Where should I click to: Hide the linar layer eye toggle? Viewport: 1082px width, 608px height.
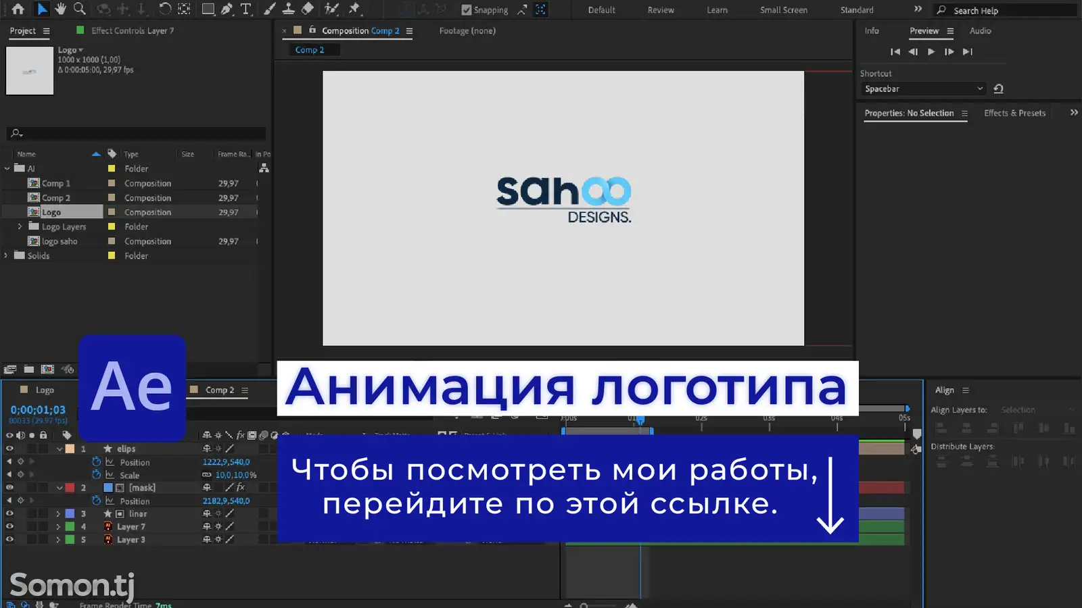click(9, 513)
